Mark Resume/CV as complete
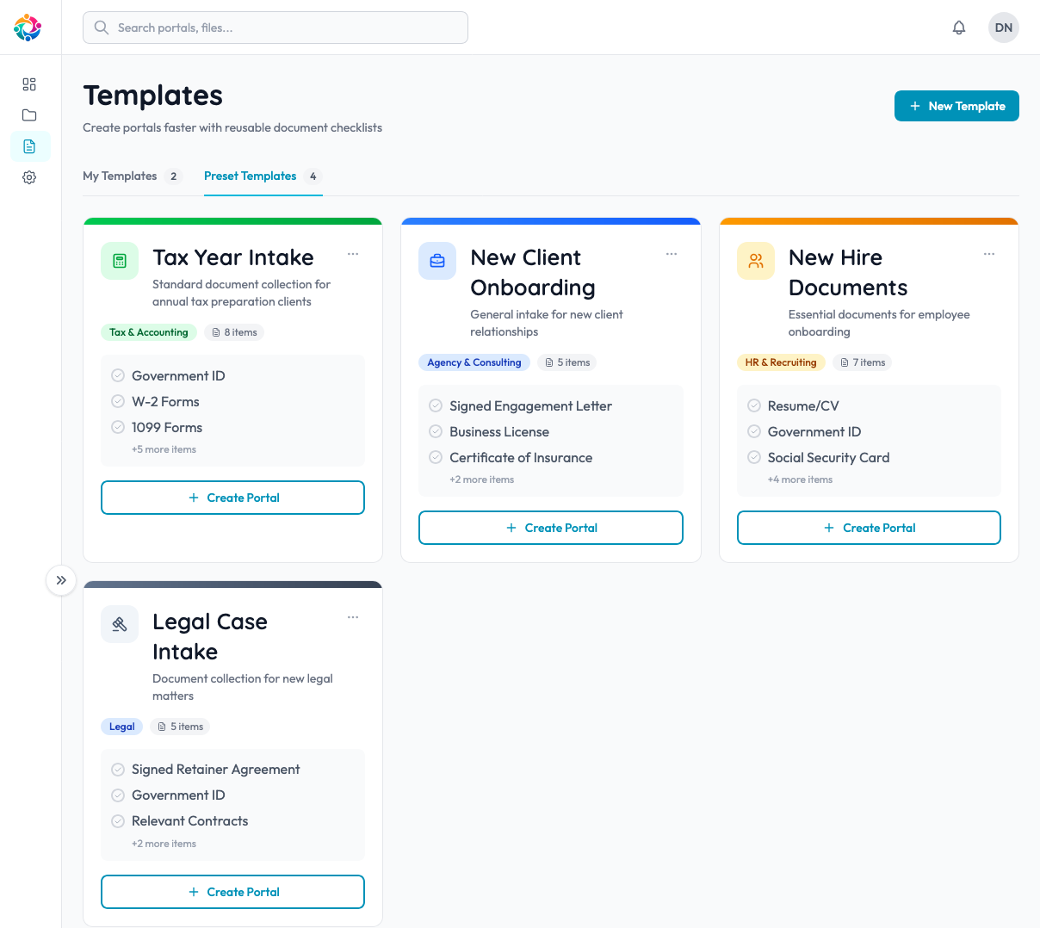Screen dimensions: 1040x928 [754, 405]
